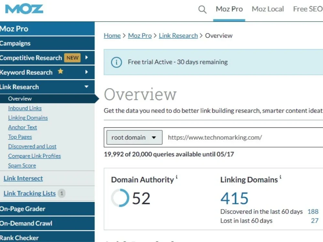
Task: Click Link Research in the breadcrumb
Action: click(178, 35)
